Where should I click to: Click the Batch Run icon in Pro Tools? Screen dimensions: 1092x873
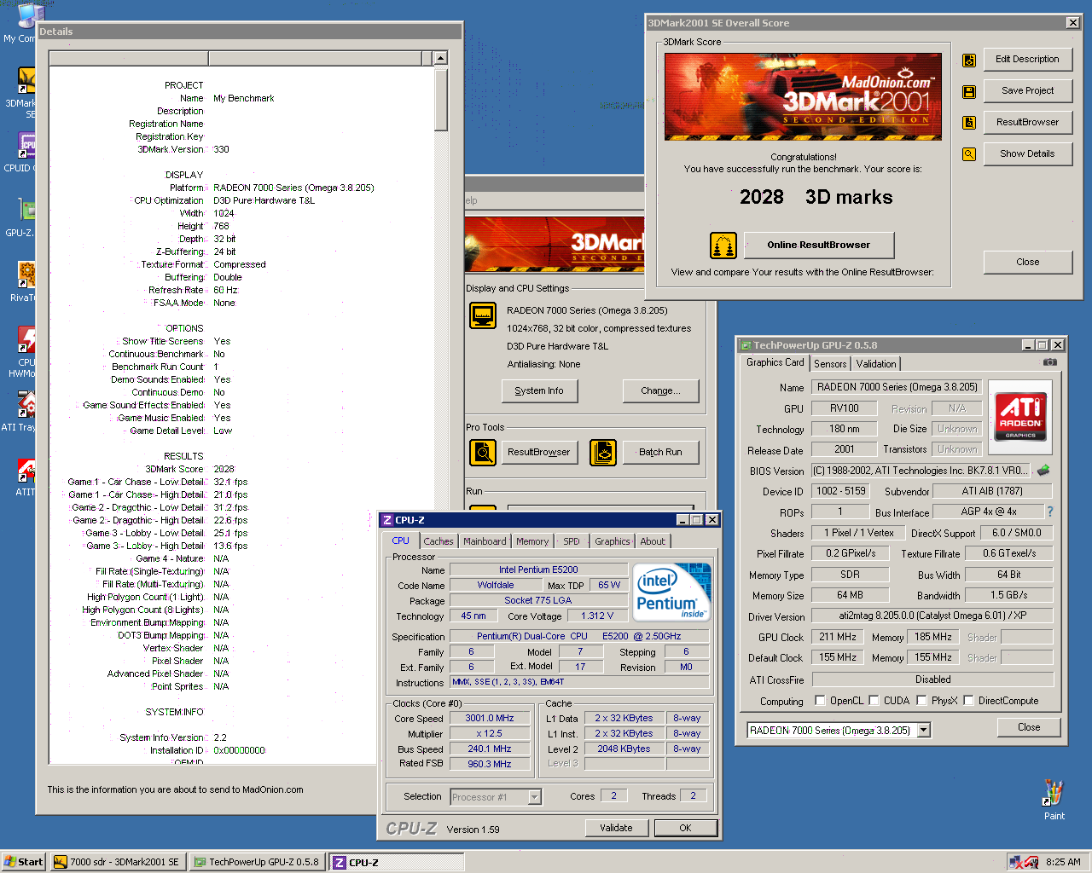[603, 452]
